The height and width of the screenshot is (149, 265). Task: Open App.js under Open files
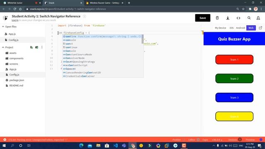pyautogui.click(x=12, y=34)
